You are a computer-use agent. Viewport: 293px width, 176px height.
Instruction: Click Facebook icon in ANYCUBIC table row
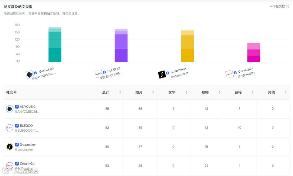point(17,107)
